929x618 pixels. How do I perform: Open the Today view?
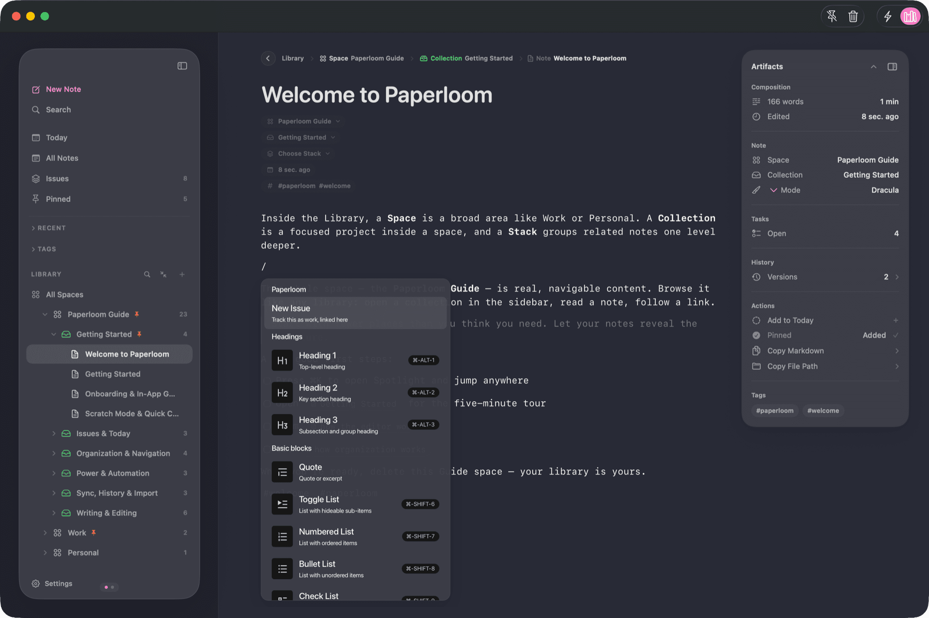[50, 137]
